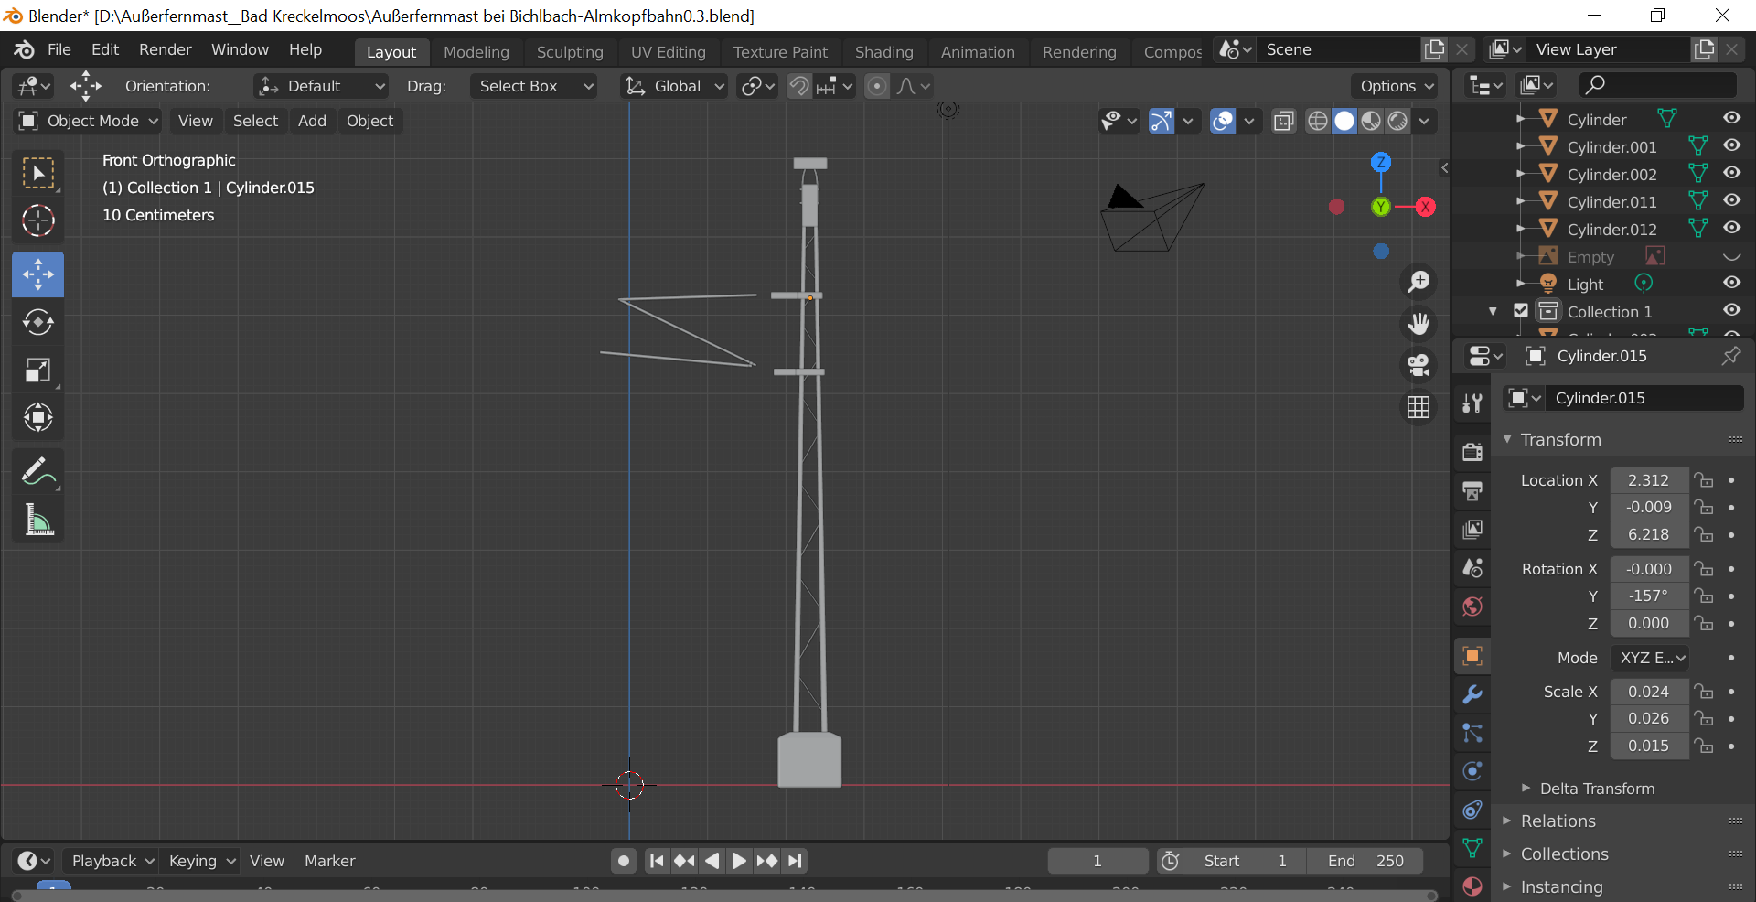Switch to orthographic/perspective grid view icon
This screenshot has height=902, width=1756.
(x=1419, y=407)
